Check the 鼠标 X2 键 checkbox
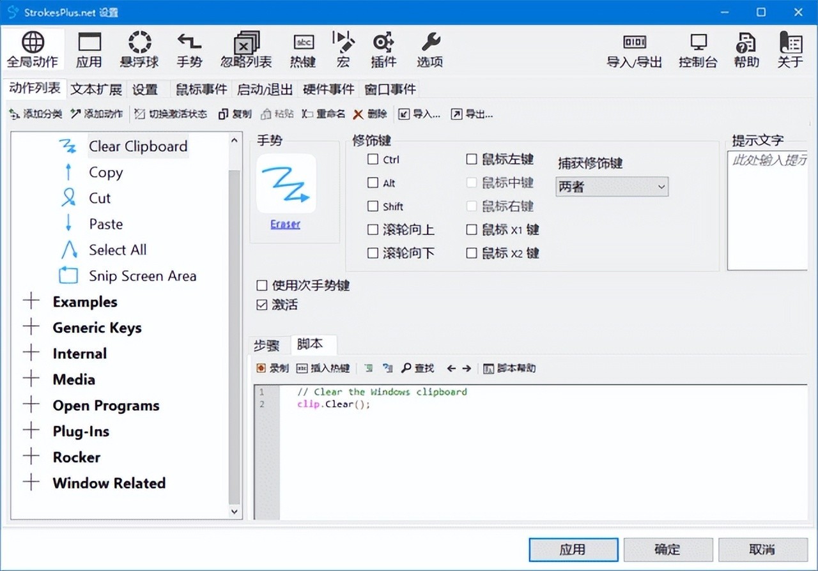The image size is (818, 571). (x=472, y=254)
